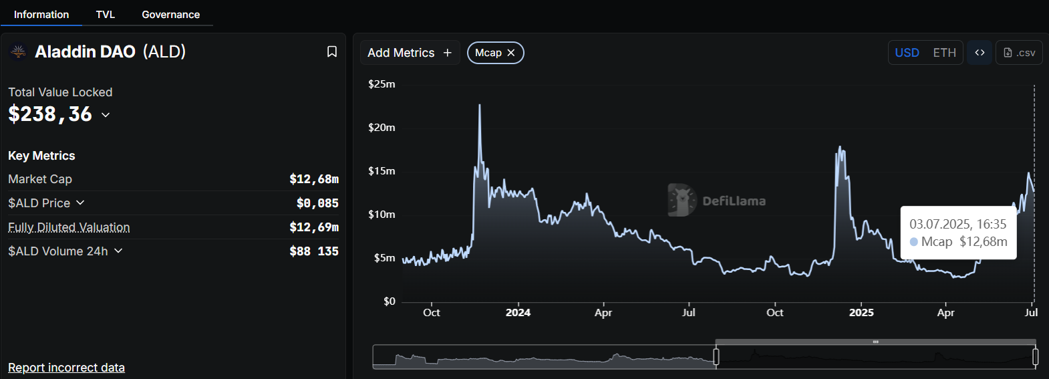Click the Mcap tooltip legend dot

(x=913, y=241)
